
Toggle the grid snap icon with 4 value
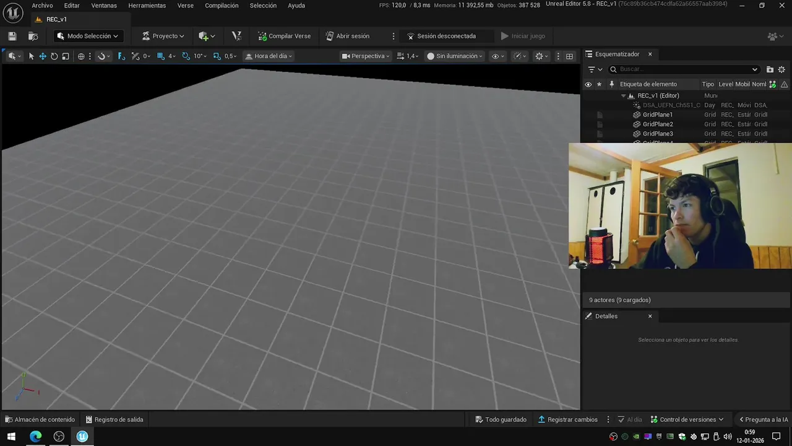pyautogui.click(x=161, y=56)
